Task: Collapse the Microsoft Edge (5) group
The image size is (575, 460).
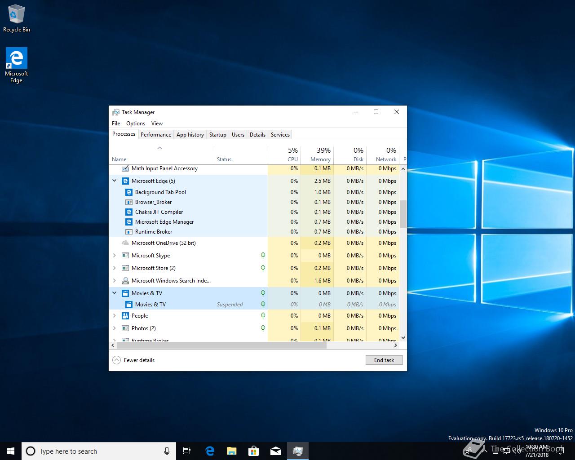Action: pos(114,181)
